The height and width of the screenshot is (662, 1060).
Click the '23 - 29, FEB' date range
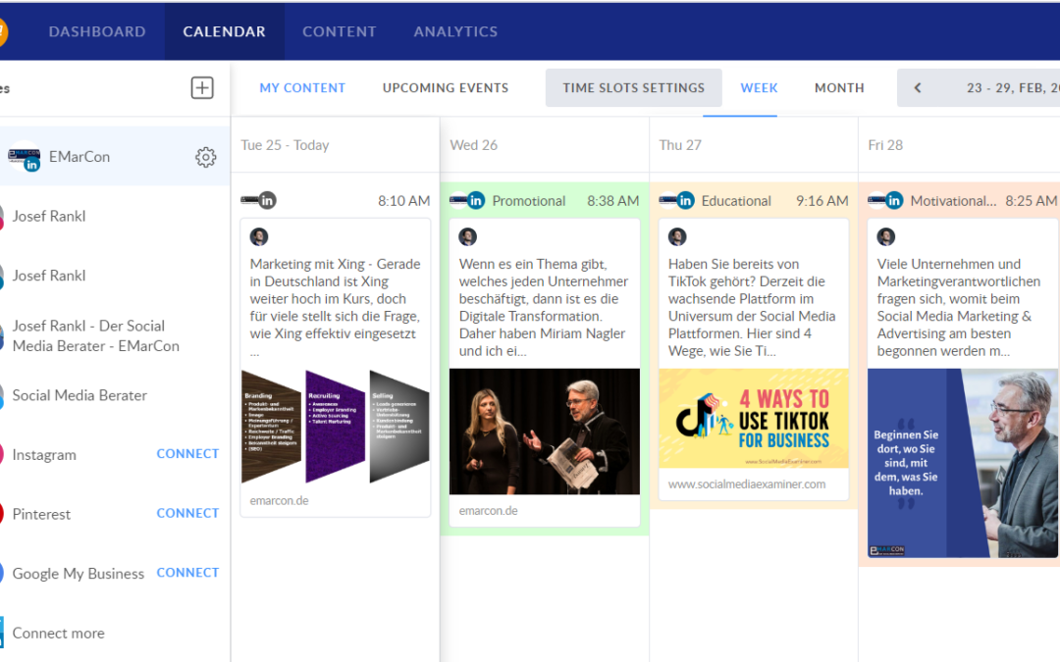click(1013, 88)
